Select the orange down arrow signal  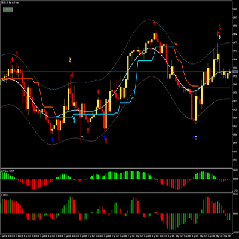[176, 43]
